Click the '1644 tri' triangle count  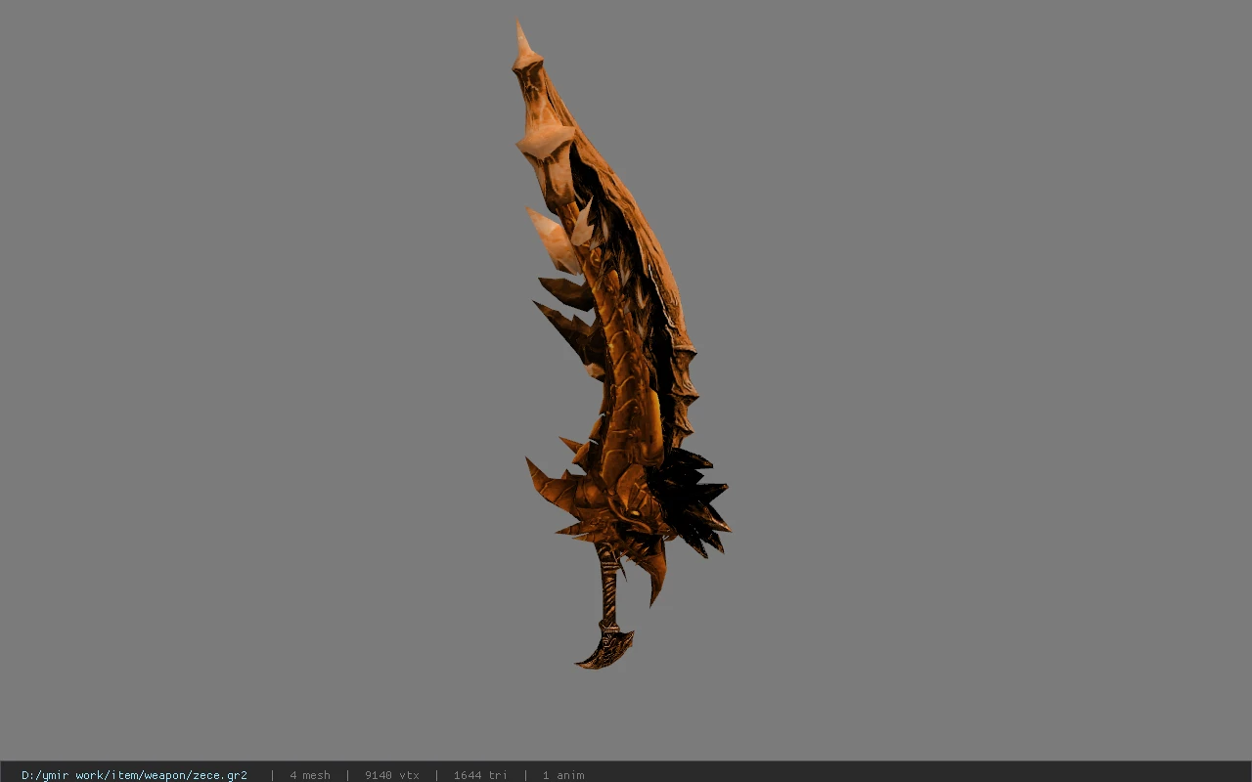point(480,775)
